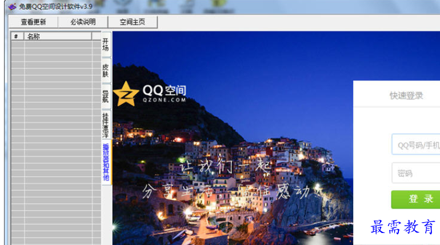Select the 皮肤 vertical tab
Image resolution: width=440 pixels, height=245 pixels.
coord(106,70)
